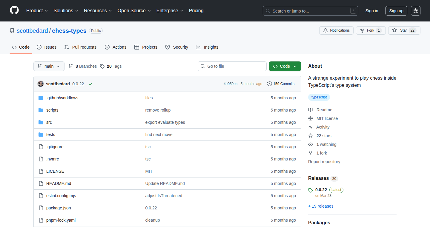The height and width of the screenshot is (227, 430).
Task: Click the GitHub logo icon
Action: (x=14, y=11)
